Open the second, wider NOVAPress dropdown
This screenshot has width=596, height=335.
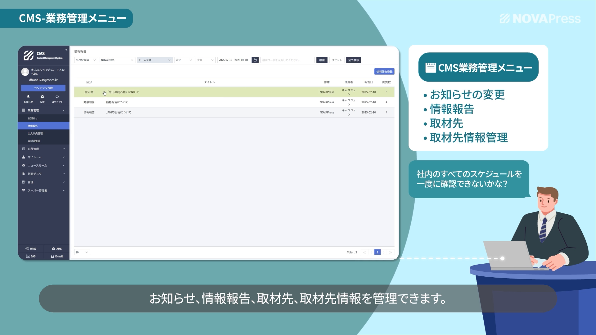point(117,60)
